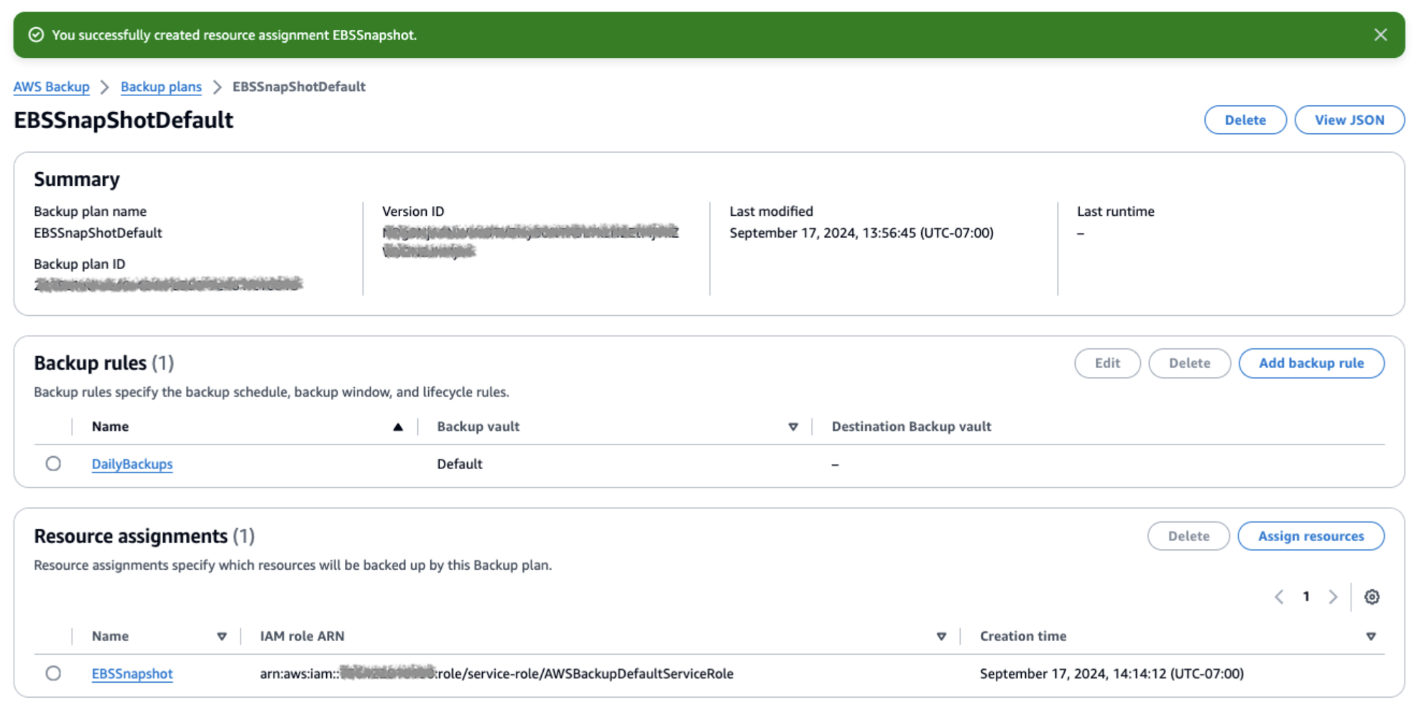Click Add backup rule button

1311,363
